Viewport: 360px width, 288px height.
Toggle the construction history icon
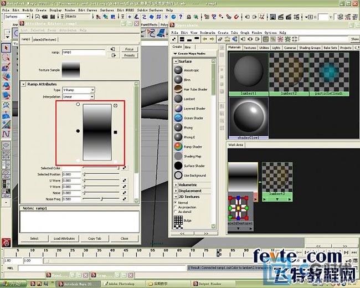click(x=262, y=17)
